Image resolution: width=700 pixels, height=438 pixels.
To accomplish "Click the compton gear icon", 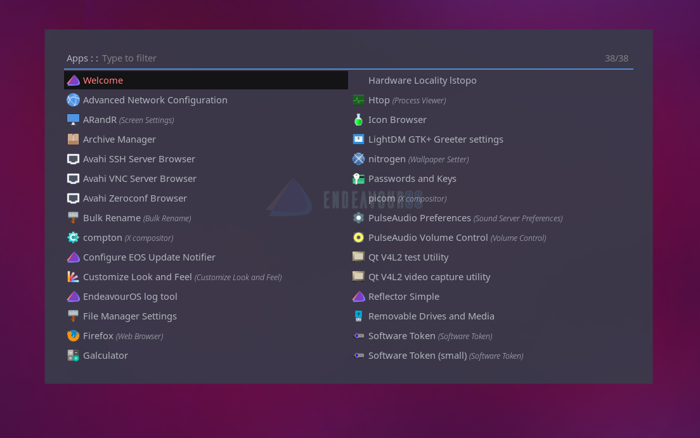I will pyautogui.click(x=73, y=238).
